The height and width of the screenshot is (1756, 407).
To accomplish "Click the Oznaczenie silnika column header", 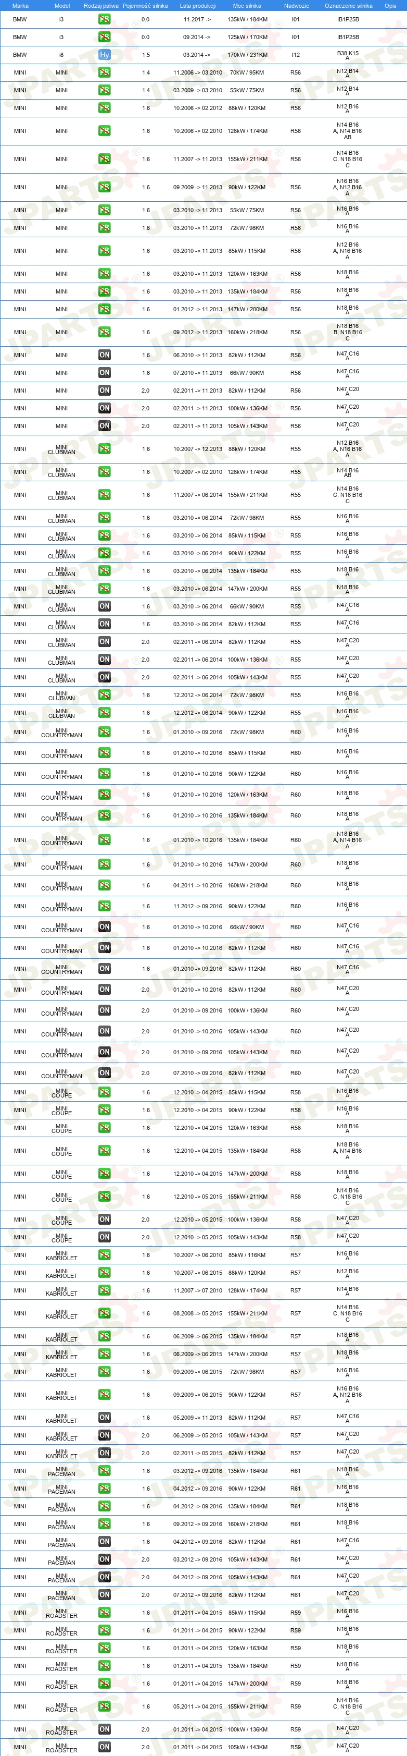I will point(349,5).
